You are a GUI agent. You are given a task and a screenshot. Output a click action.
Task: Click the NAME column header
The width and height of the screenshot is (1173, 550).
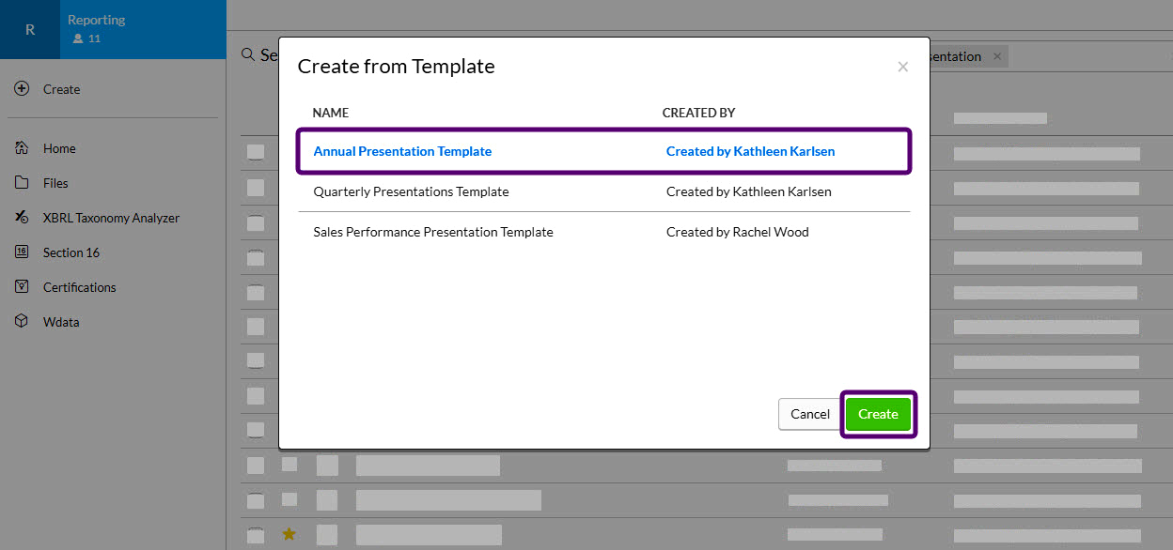click(330, 113)
